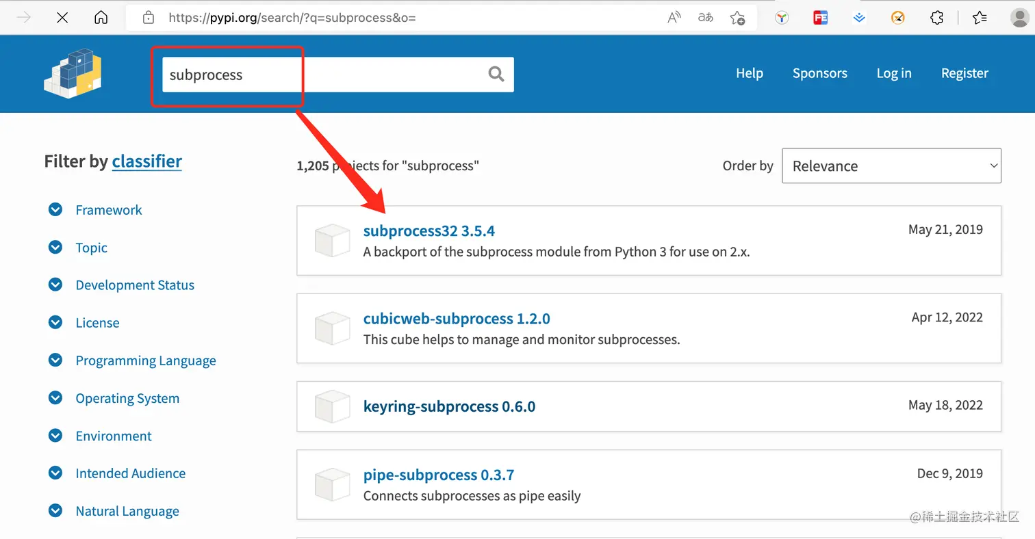Expand the License classifier filter
This screenshot has width=1035, height=539.
(x=55, y=322)
